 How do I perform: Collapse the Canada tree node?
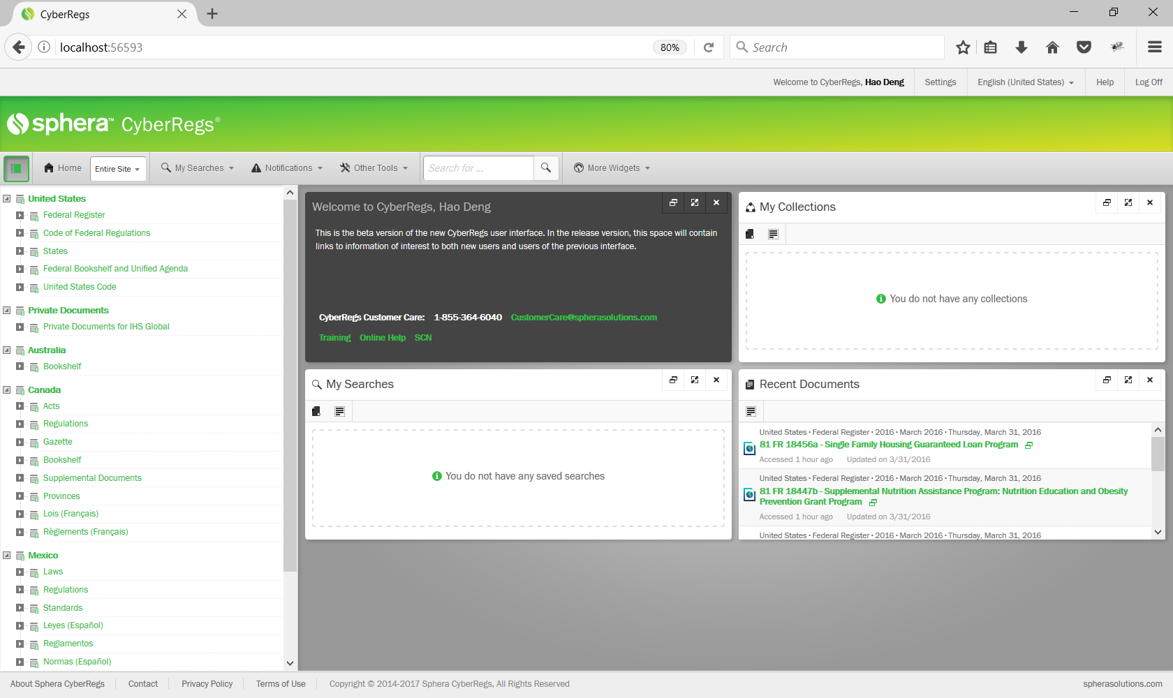(7, 390)
